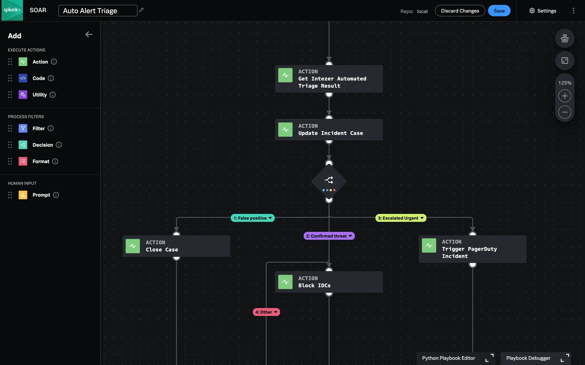Click the Block IOCs action icon

285,282
